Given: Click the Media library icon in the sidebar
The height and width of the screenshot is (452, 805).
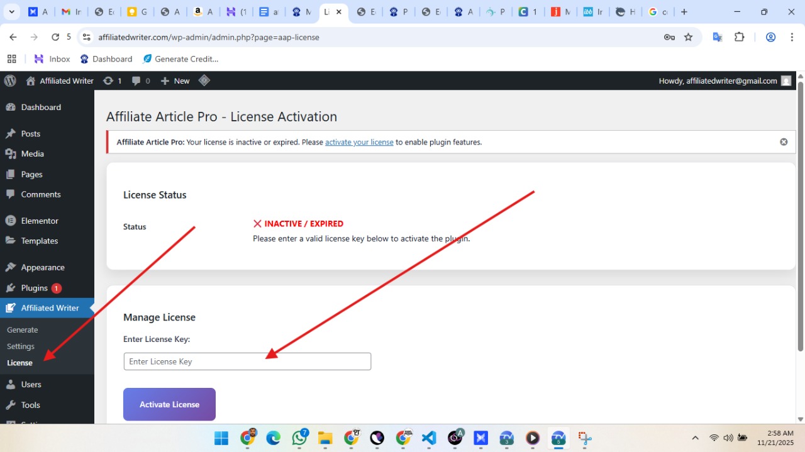Looking at the screenshot, I should pyautogui.click(x=11, y=153).
